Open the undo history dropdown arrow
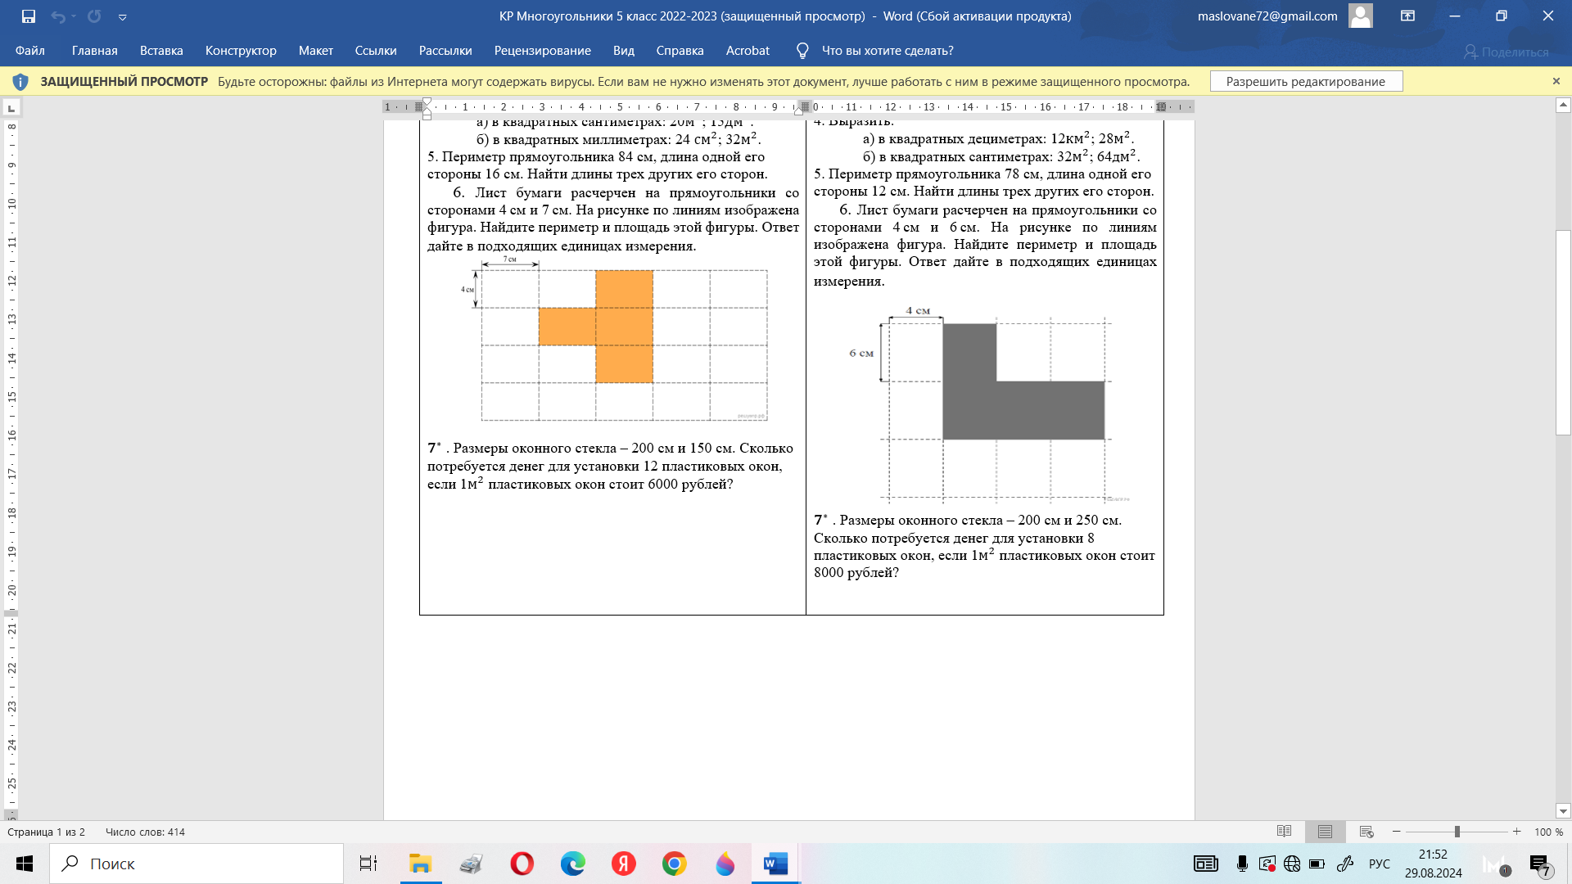Image resolution: width=1572 pixels, height=884 pixels. click(x=74, y=16)
